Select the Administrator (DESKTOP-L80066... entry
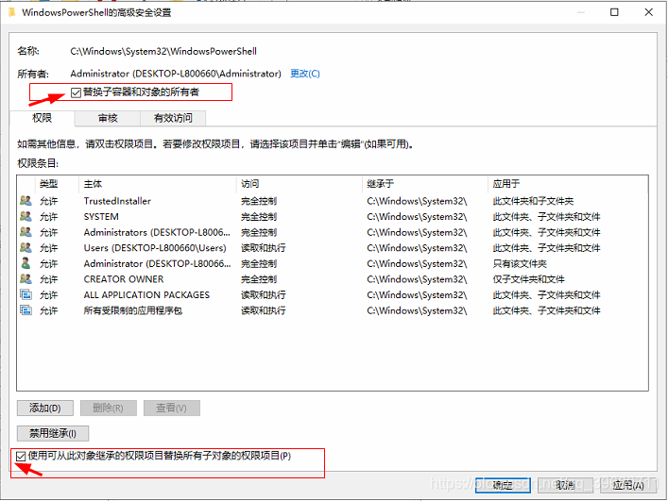Viewport: 668px width, 501px height. (157, 263)
